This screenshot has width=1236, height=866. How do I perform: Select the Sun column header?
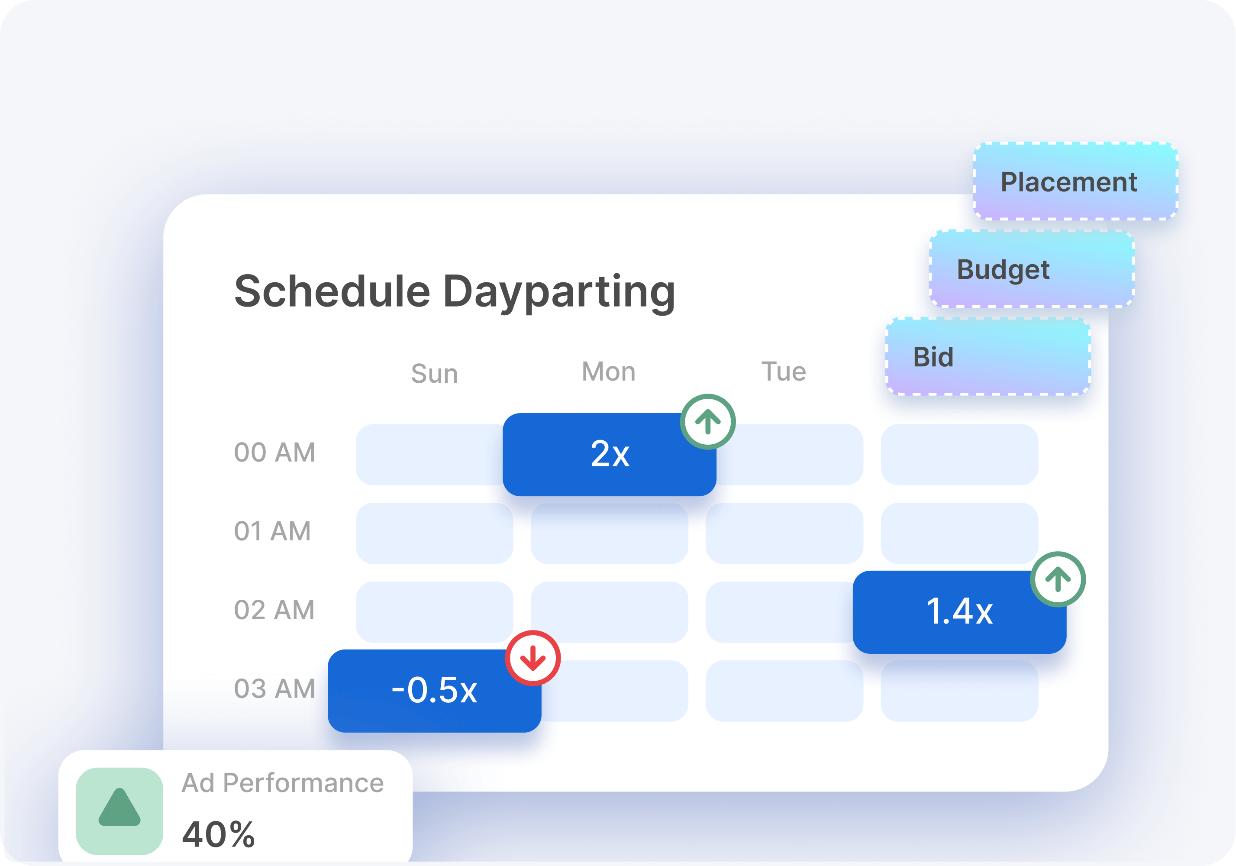[434, 373]
